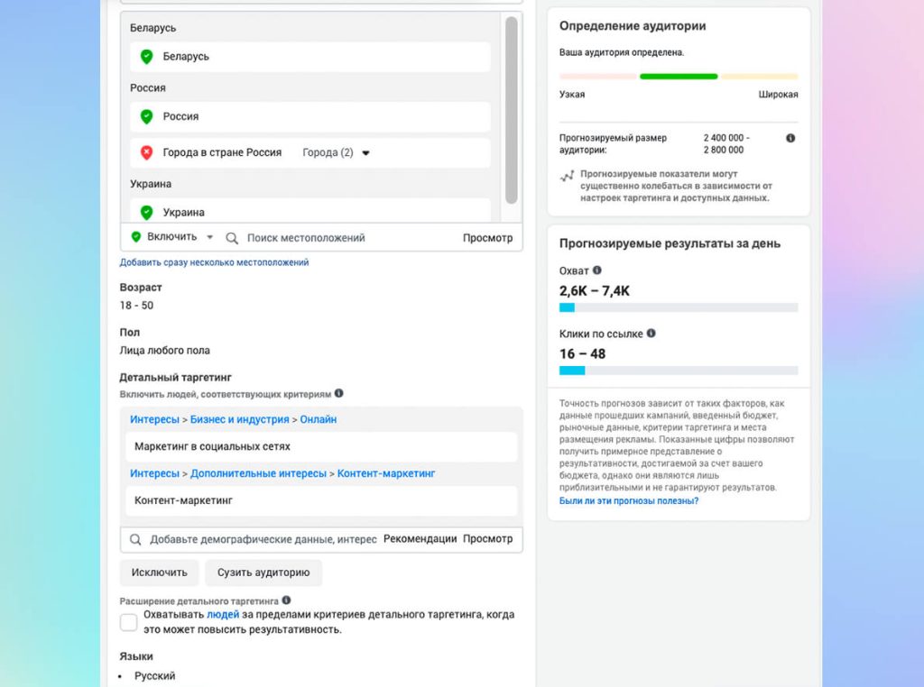The height and width of the screenshot is (687, 924).
Task: Click the green shield icon beside Беларусь
Action: 146,57
